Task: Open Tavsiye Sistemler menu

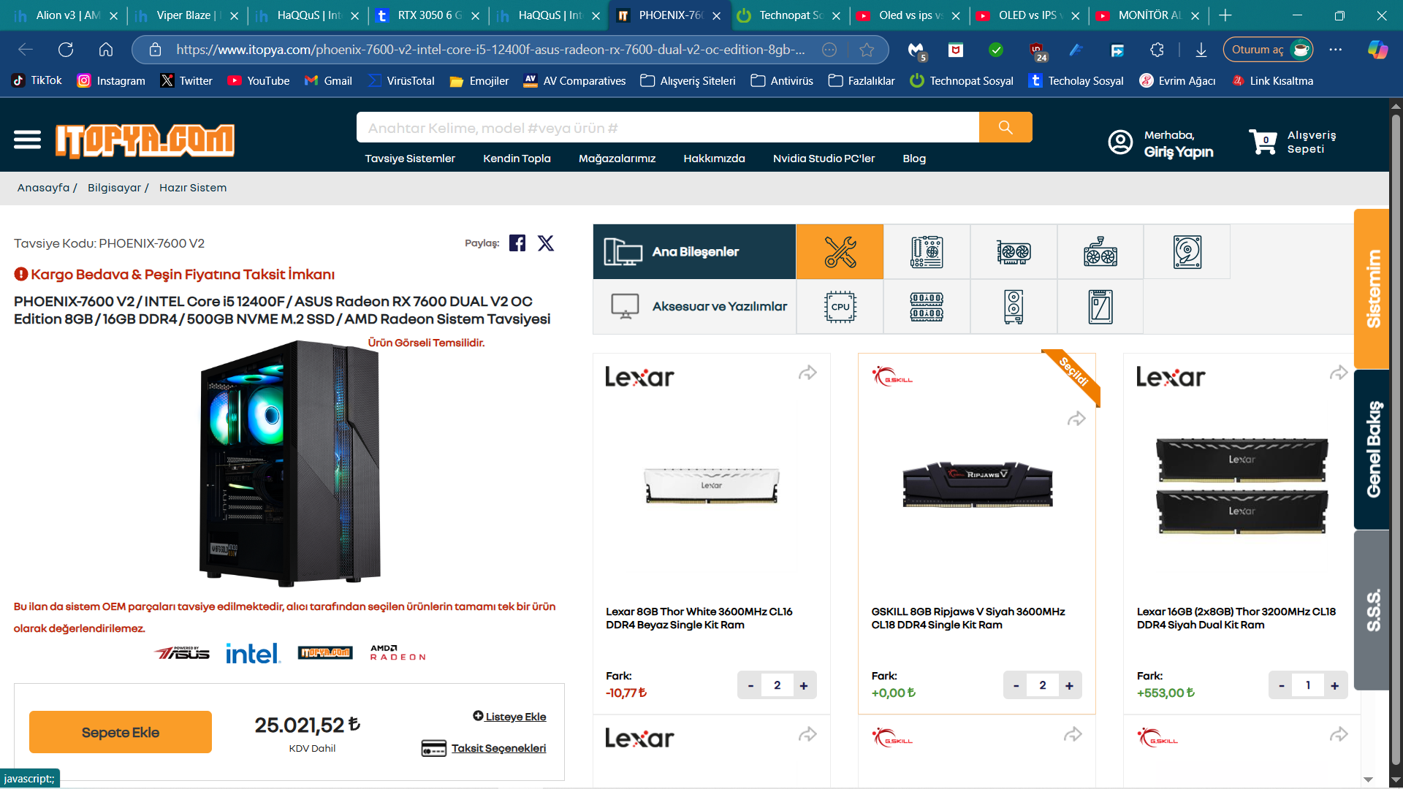Action: pos(410,159)
